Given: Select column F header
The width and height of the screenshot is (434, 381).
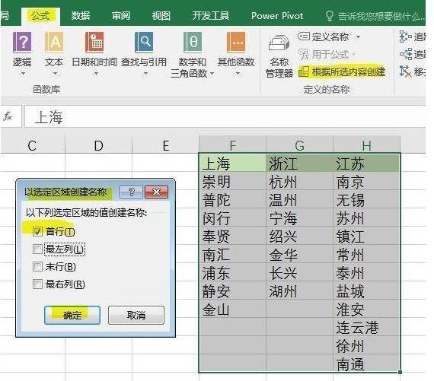Looking at the screenshot, I should [232, 145].
